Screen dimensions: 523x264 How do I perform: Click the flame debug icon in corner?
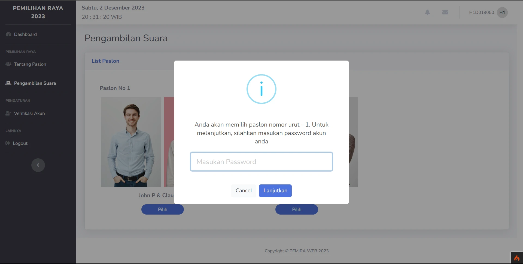(517, 258)
